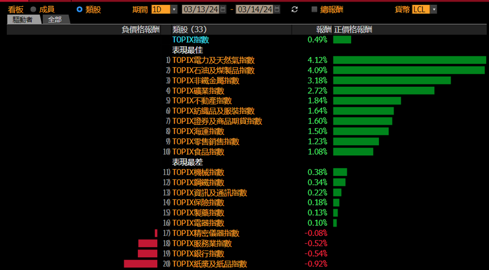489x270 pixels.
Task: Click the 正價格報酬 column header
Action: click(x=353, y=30)
